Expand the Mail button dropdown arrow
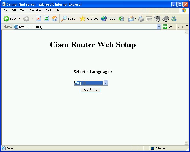Viewport: 190px width, 152px height. (135, 19)
